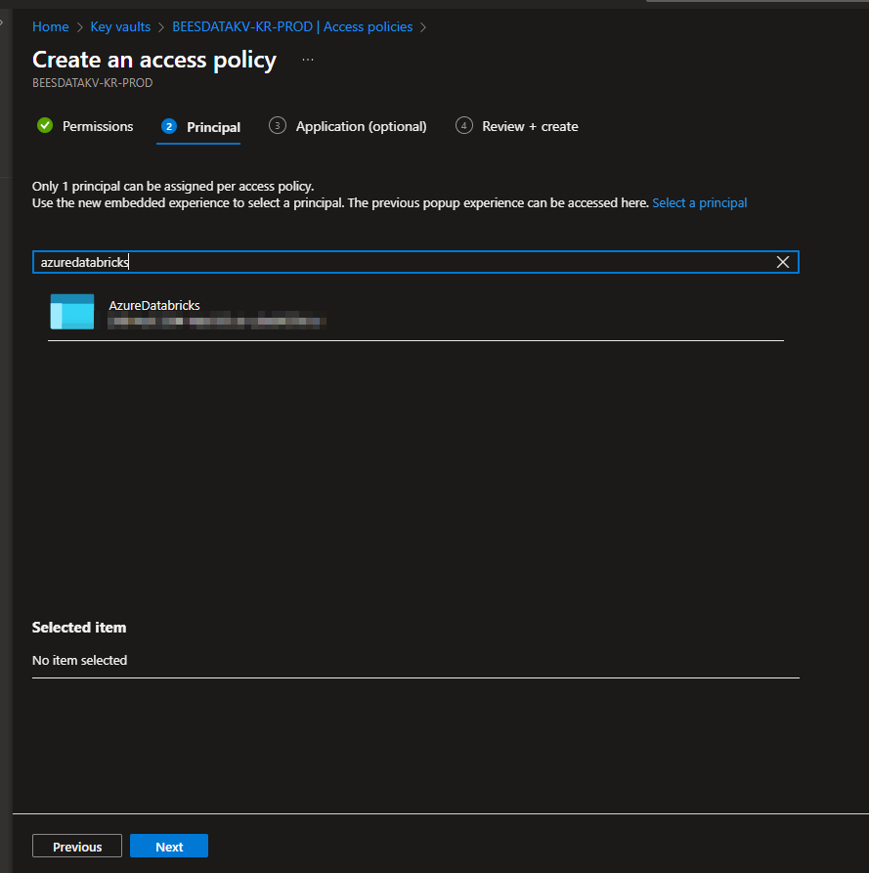
Task: Click the AzureDatabricks application icon
Action: [72, 312]
